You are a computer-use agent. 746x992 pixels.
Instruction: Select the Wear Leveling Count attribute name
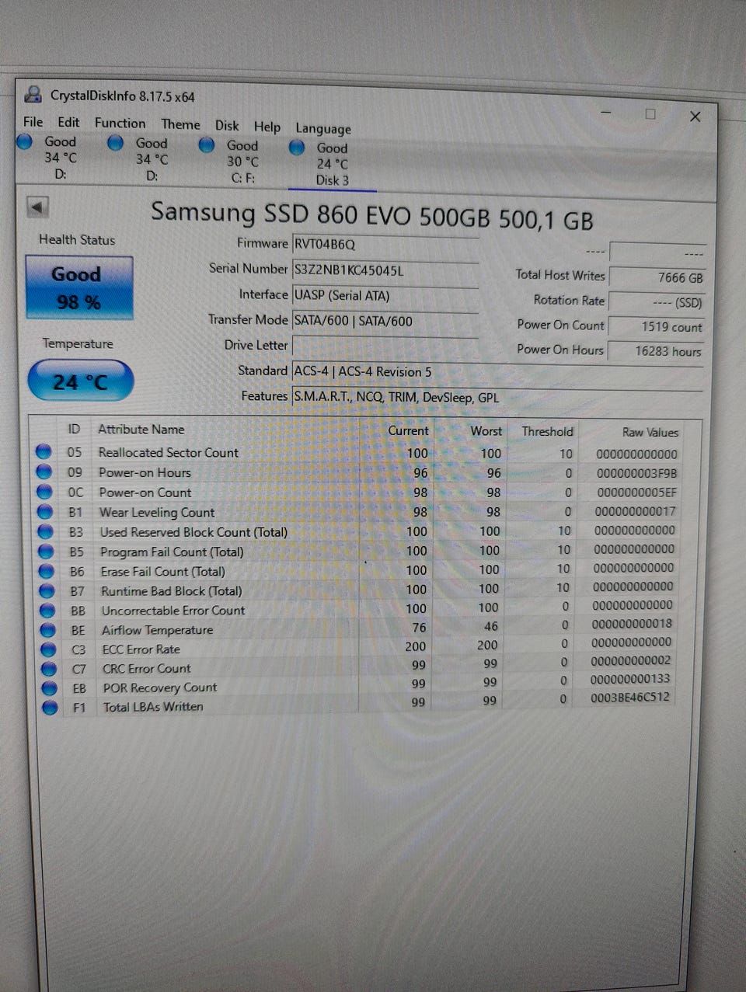tap(157, 512)
